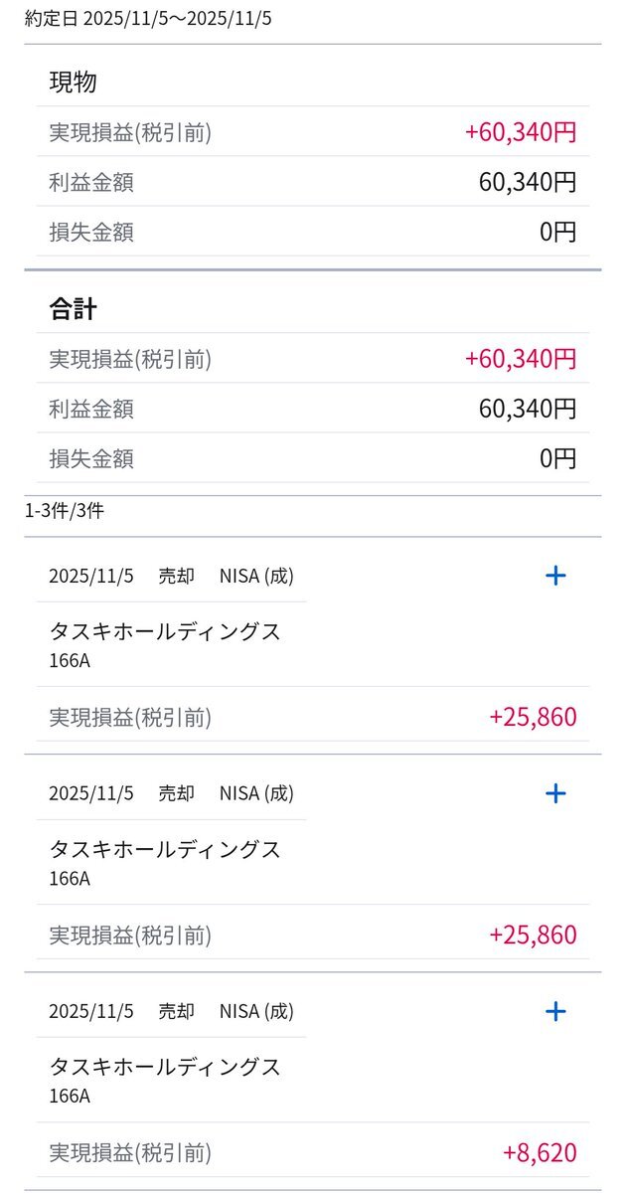
Task: Open the second タスキホールディングス stock name
Action: click(x=165, y=849)
